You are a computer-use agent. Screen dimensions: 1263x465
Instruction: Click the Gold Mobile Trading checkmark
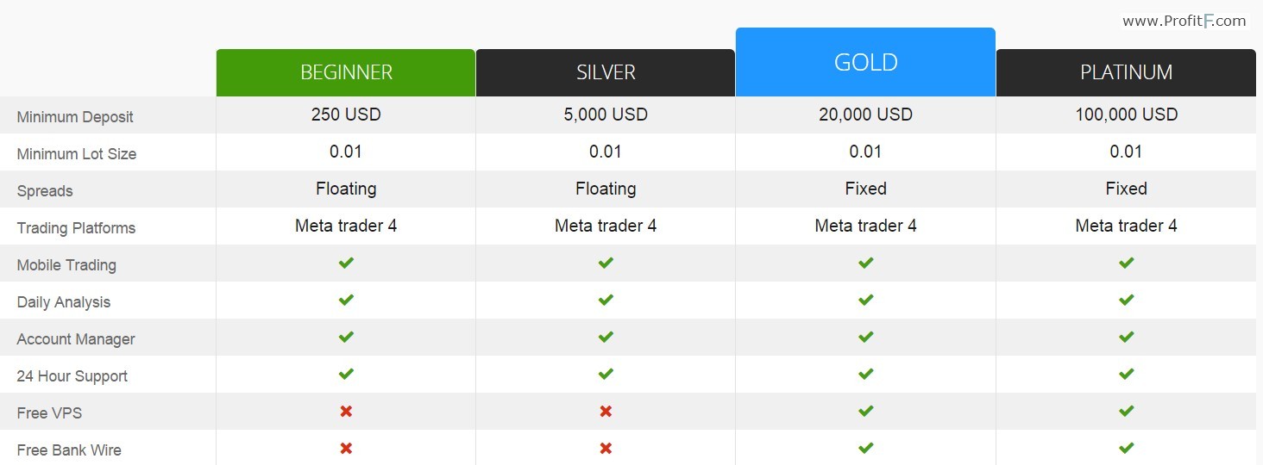(x=866, y=263)
